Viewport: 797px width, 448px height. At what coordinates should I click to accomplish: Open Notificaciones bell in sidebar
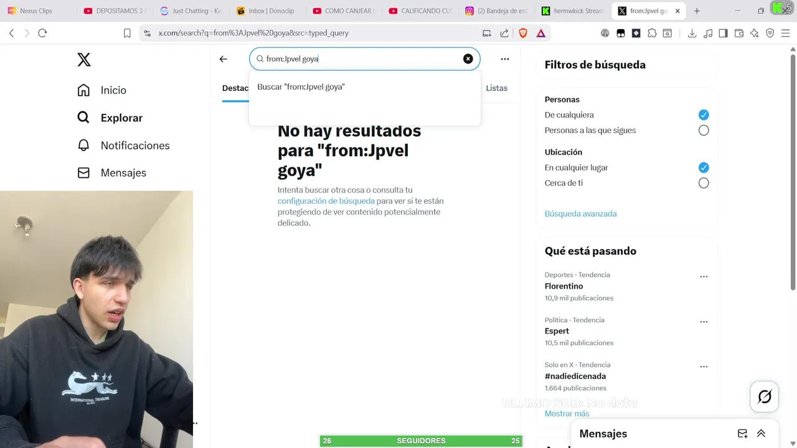(x=83, y=145)
